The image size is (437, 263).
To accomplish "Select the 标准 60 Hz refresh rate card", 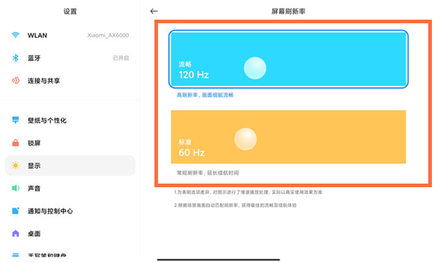I will point(288,137).
